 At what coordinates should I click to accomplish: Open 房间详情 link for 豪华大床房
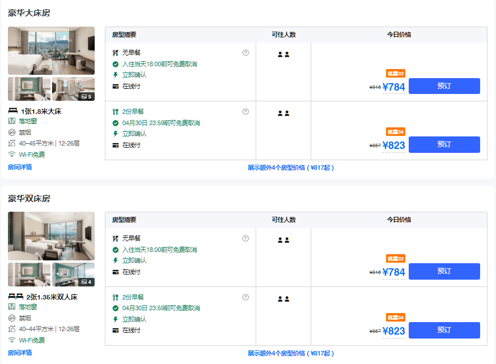coord(20,167)
